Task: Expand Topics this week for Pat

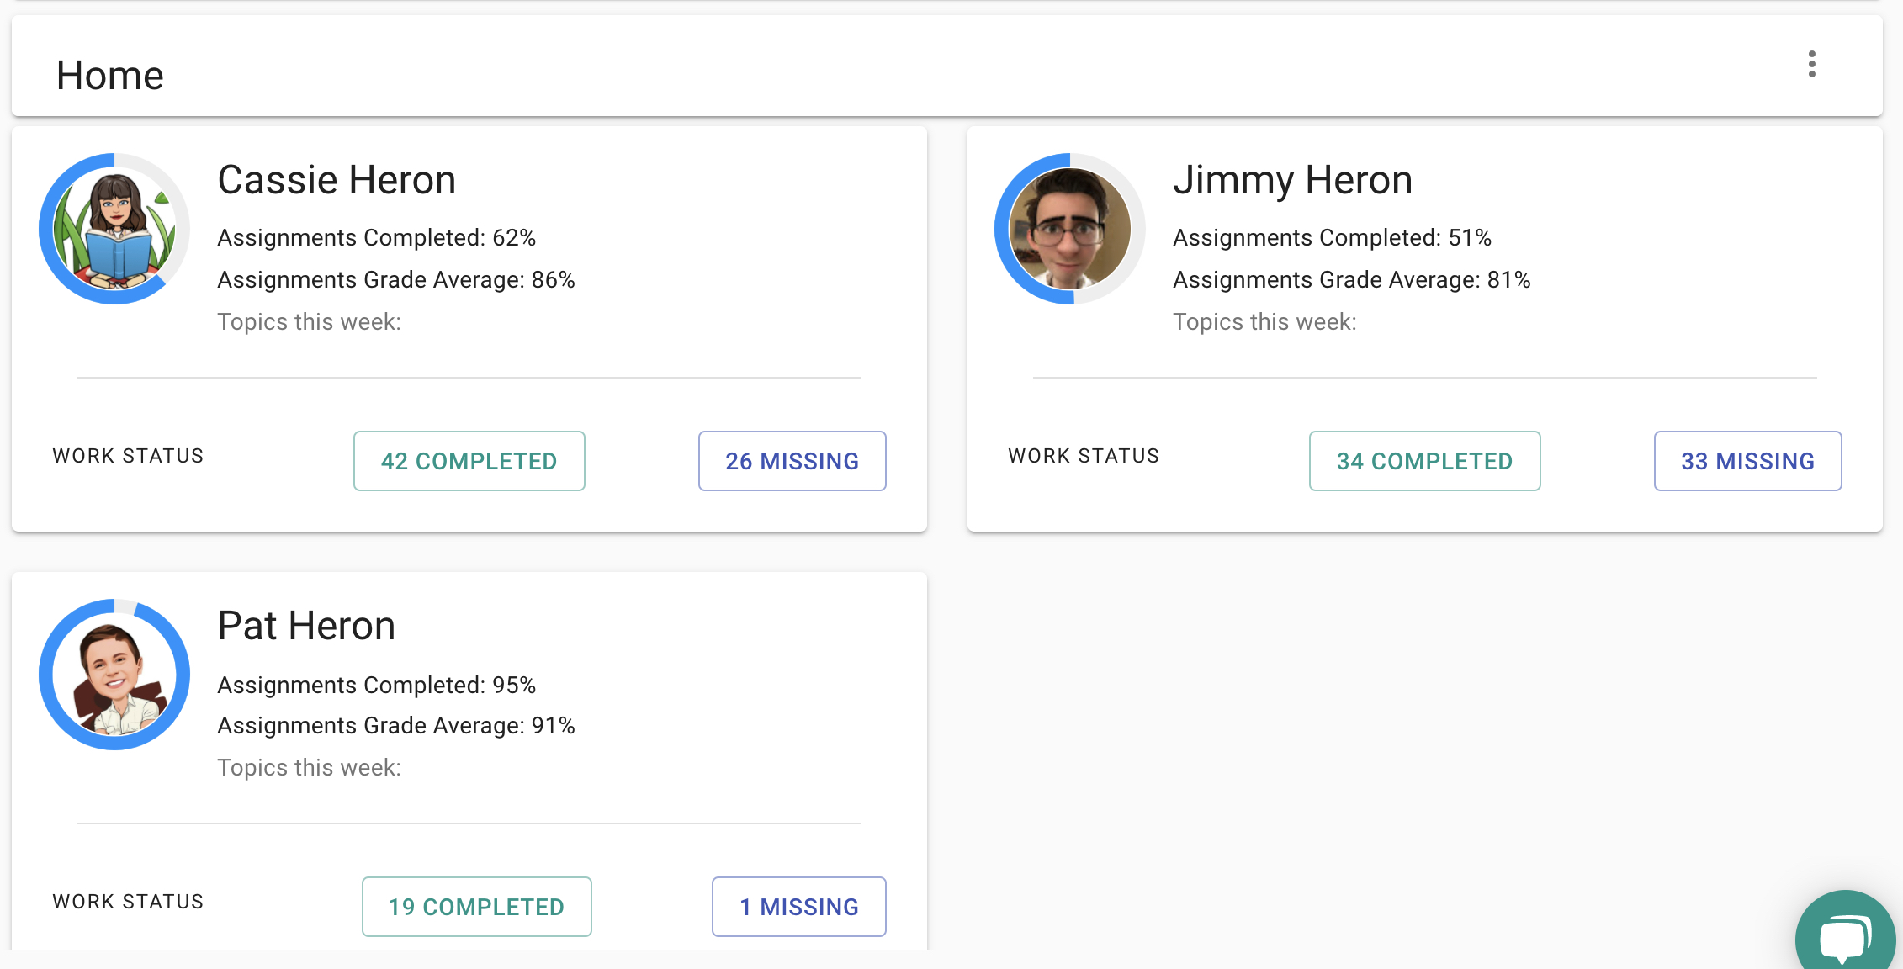Action: 310,767
